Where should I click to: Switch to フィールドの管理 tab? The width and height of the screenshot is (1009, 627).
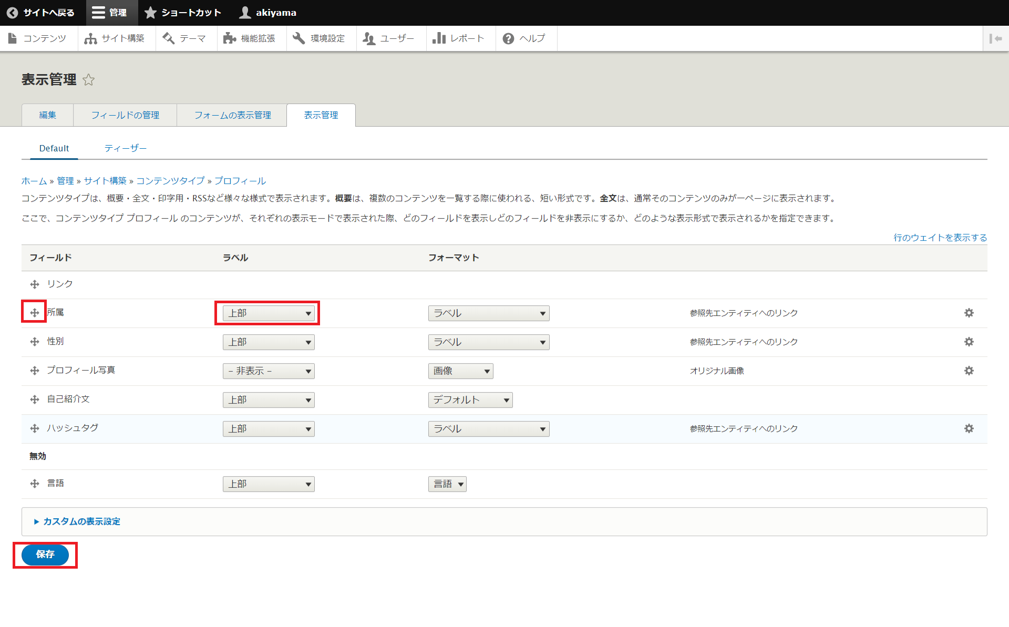click(125, 115)
